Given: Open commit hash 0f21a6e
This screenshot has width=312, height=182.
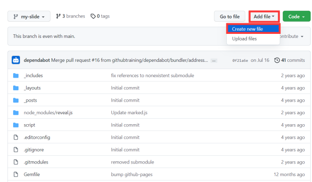Looking at the screenshot, I should tap(240, 61).
